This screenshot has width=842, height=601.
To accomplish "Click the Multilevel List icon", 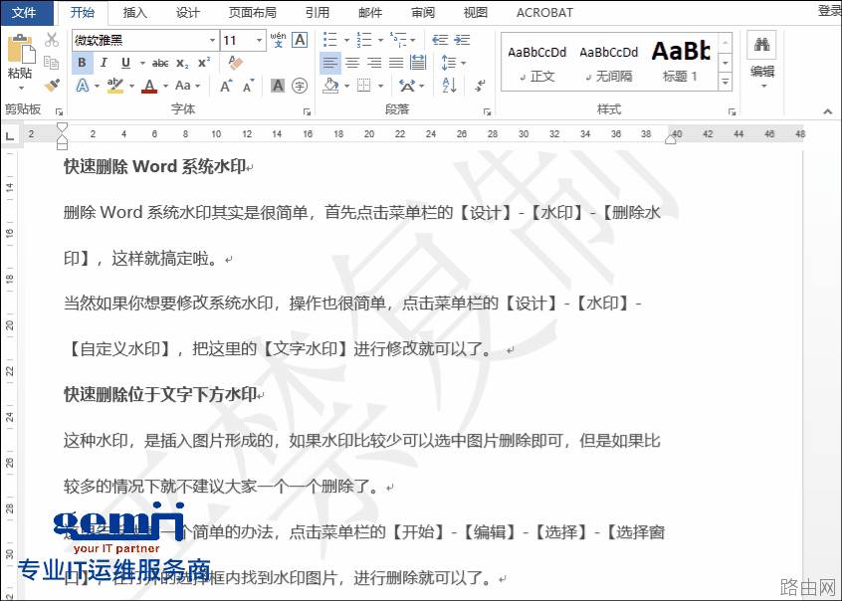I will pyautogui.click(x=398, y=40).
